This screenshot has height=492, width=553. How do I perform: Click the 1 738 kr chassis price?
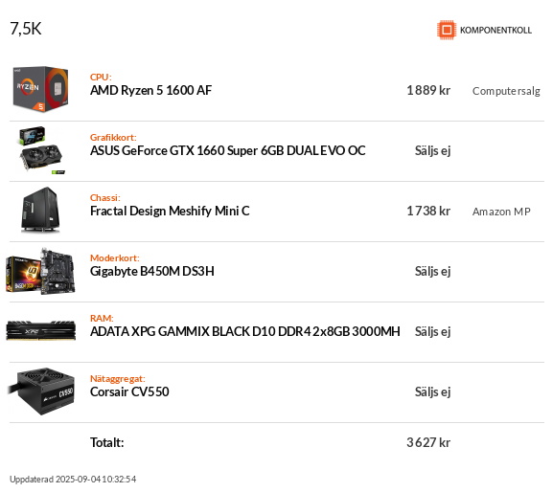428,211
